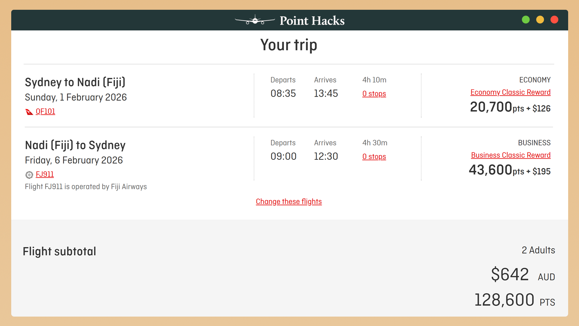Click the Point Hacks airplane logo
579x326 pixels.
tap(255, 21)
